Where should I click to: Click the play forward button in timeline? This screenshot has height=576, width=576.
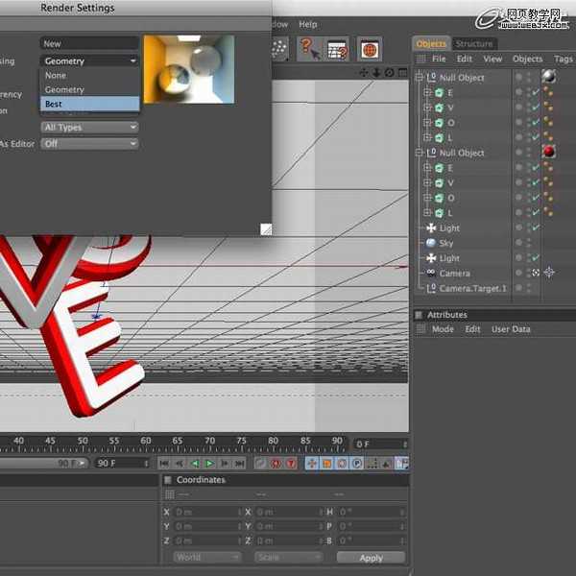point(209,464)
